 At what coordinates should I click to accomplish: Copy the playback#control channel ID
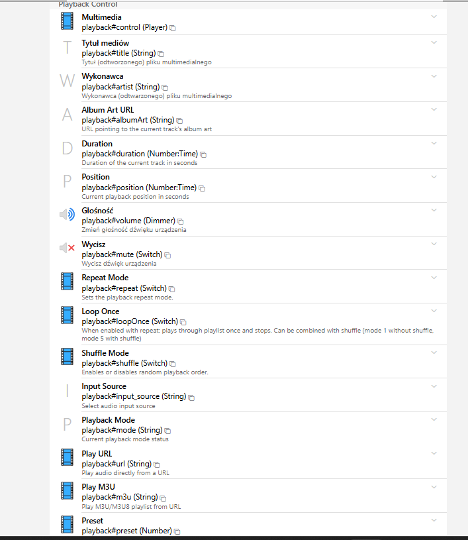pyautogui.click(x=173, y=28)
